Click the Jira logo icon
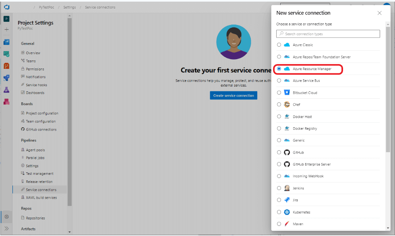395x236 pixels. (287, 200)
